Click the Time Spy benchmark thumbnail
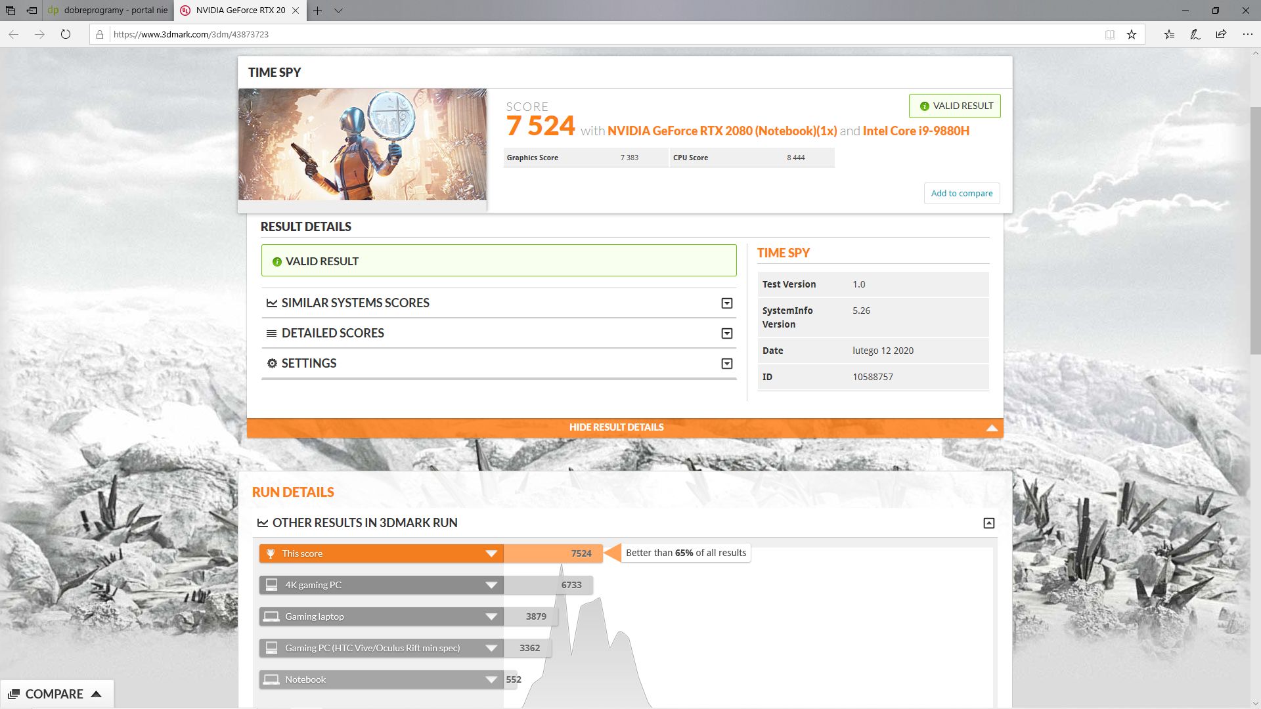1261x709 pixels. point(363,144)
